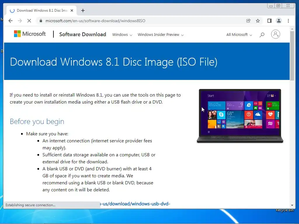Click 'Sufficient data storage available' bullet text
This screenshot has height=224, width=299.
pyautogui.click(x=99, y=158)
